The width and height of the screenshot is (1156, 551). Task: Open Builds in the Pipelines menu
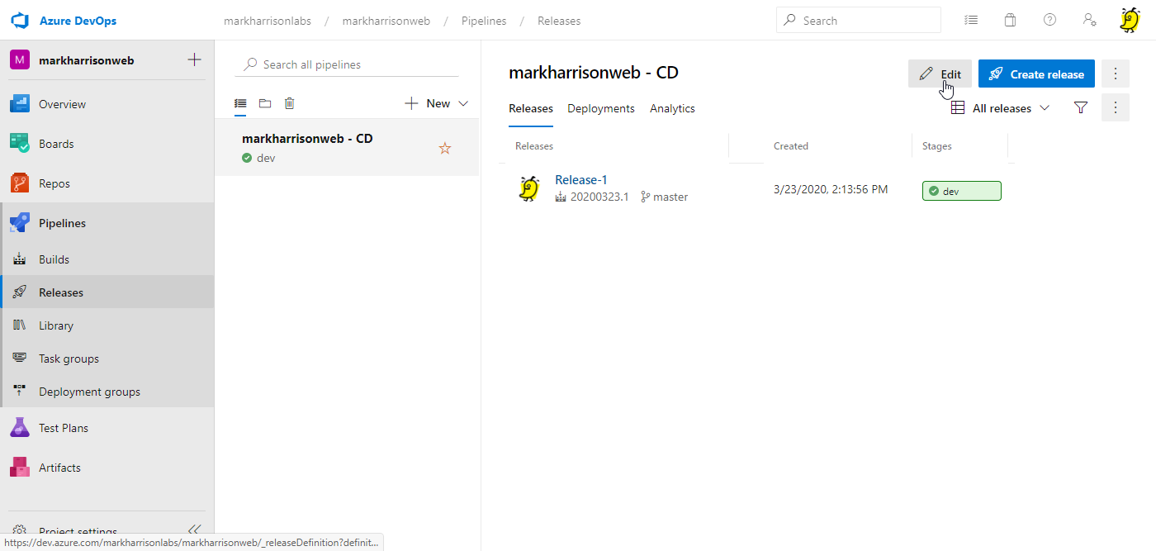point(54,259)
